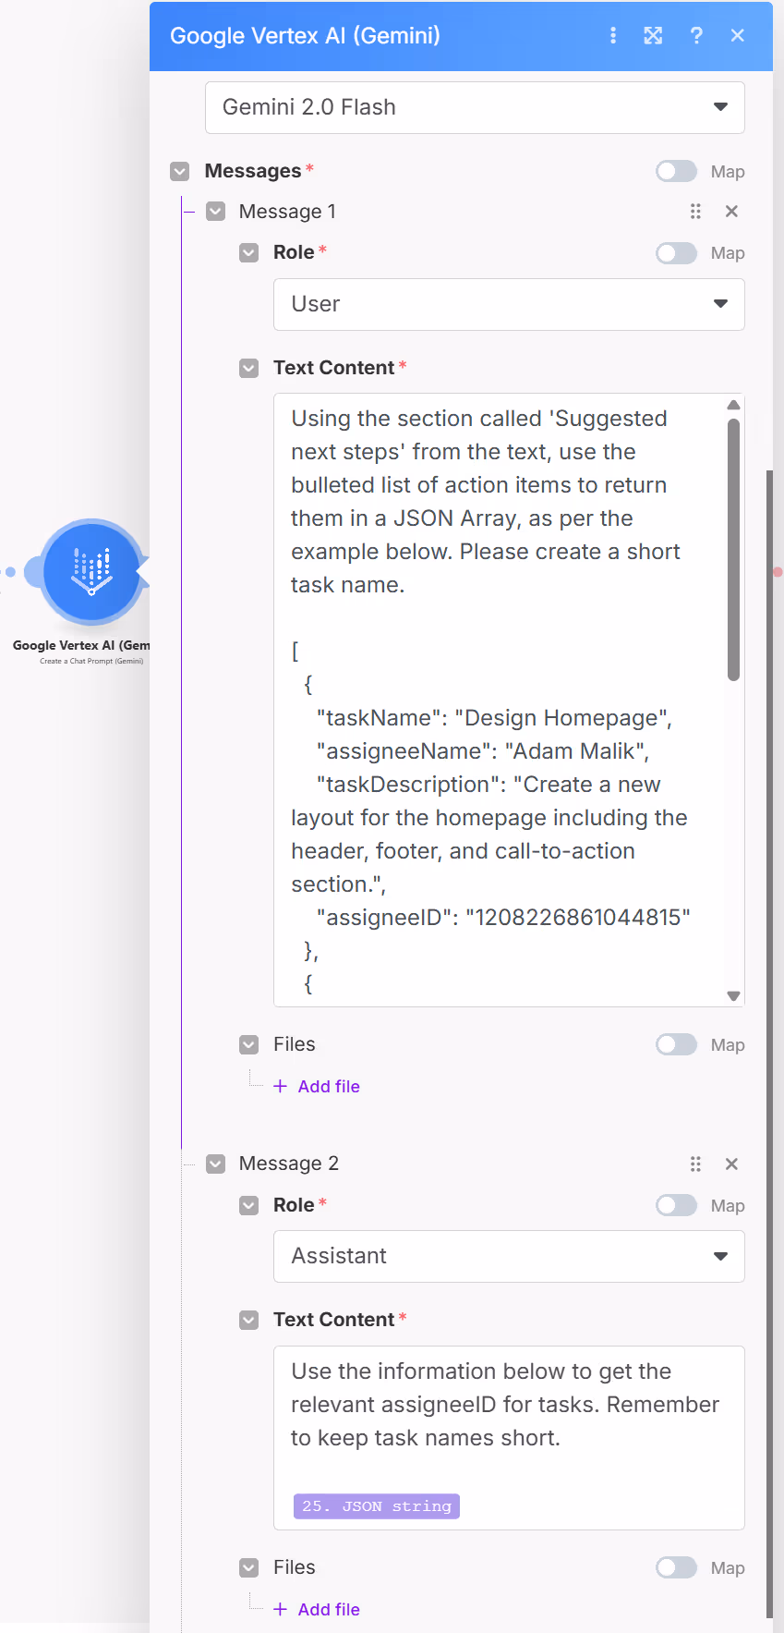
Task: Collapse the Messages section
Action: point(180,171)
